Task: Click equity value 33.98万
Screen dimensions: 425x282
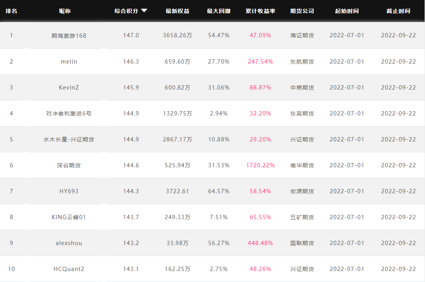Action: tap(178, 243)
